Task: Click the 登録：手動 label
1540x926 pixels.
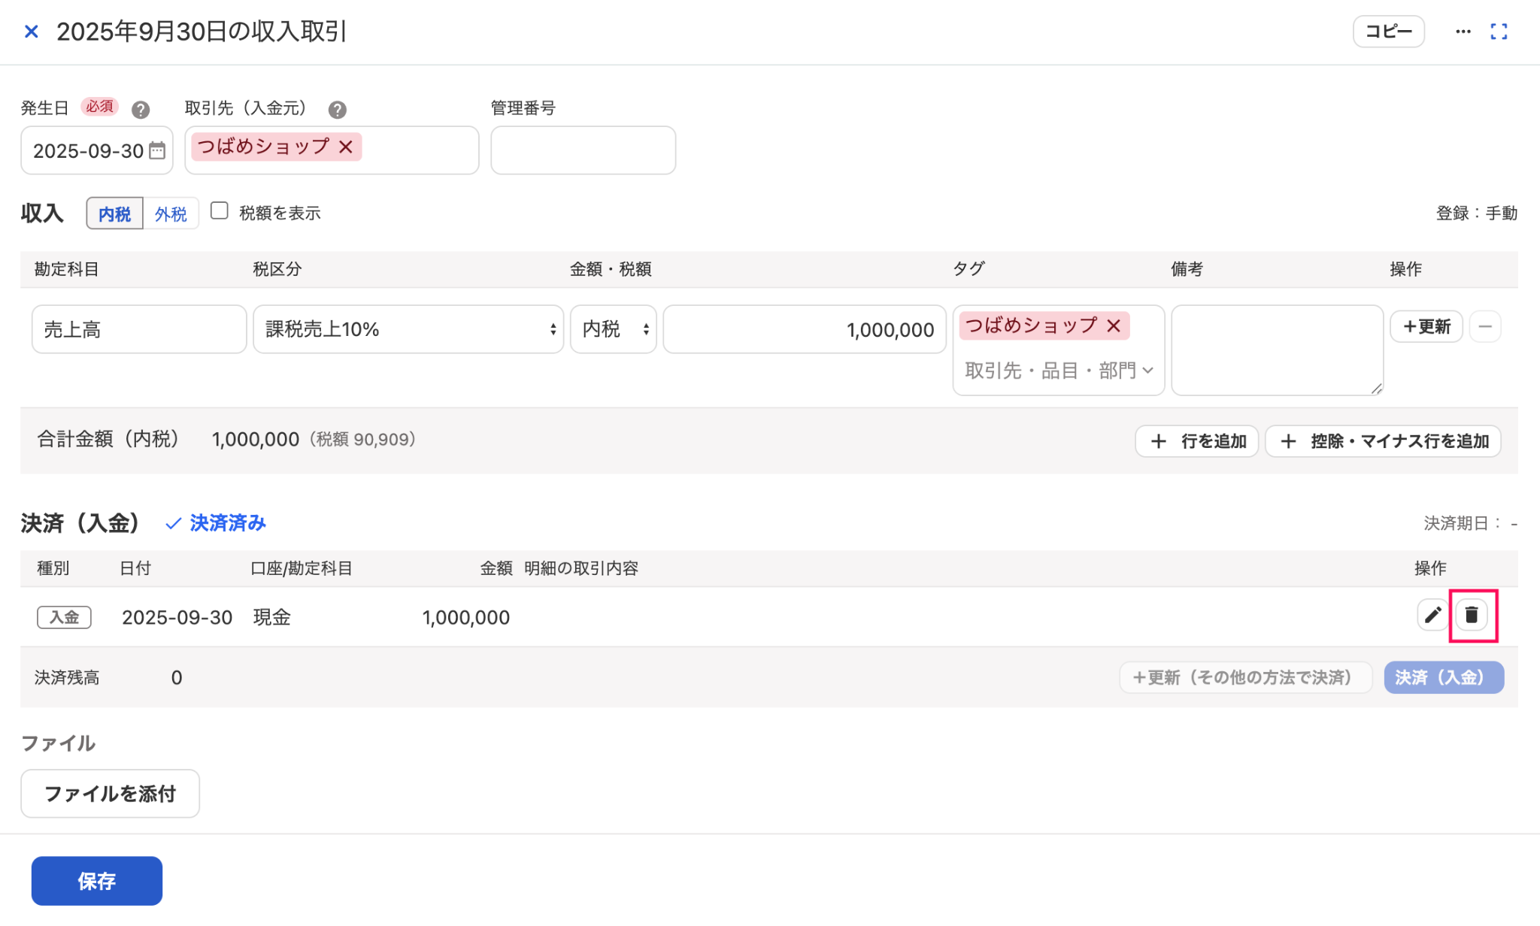Action: coord(1476,213)
